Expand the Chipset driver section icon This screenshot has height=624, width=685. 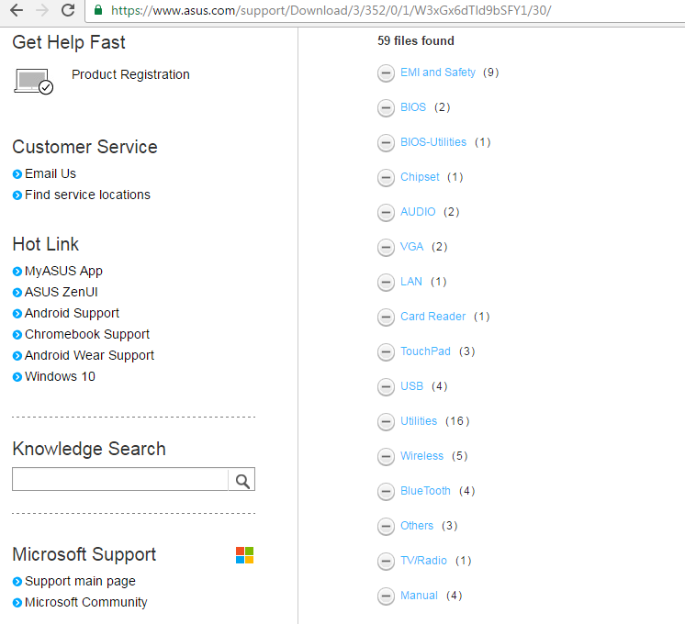click(387, 178)
